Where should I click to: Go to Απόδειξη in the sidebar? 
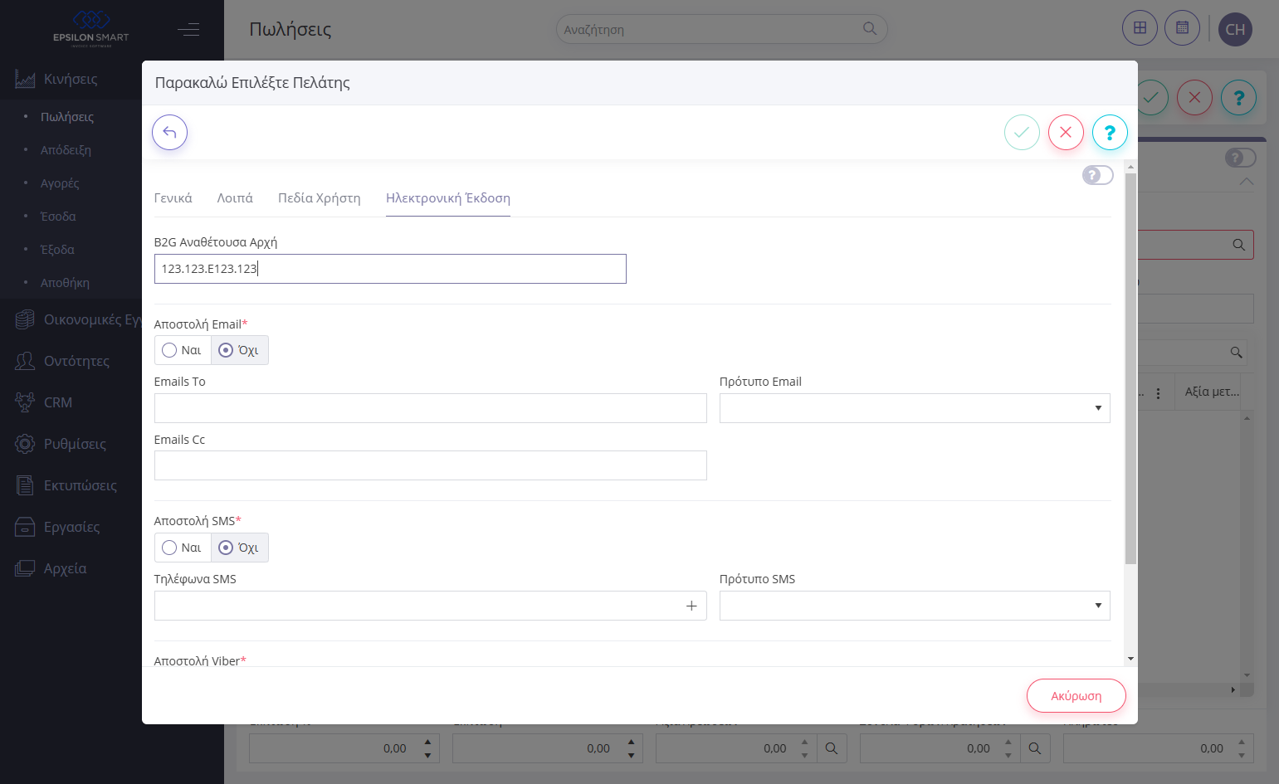66,150
